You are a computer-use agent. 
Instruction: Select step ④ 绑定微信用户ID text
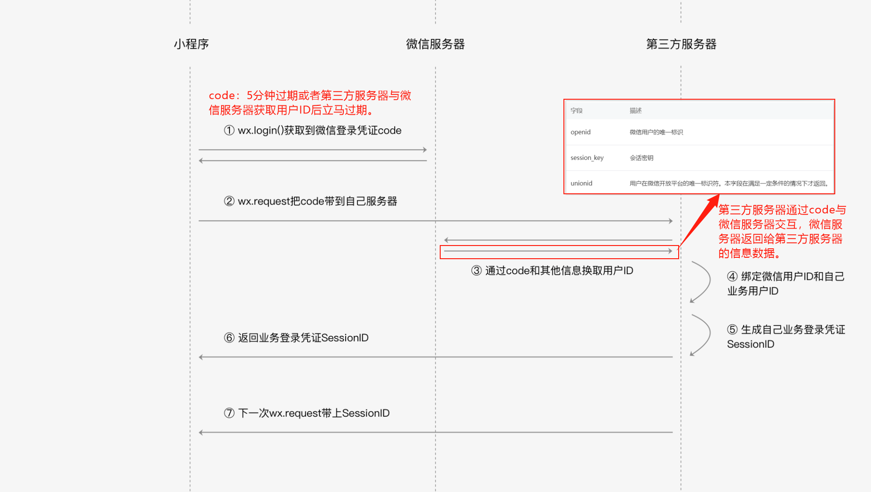tap(785, 284)
